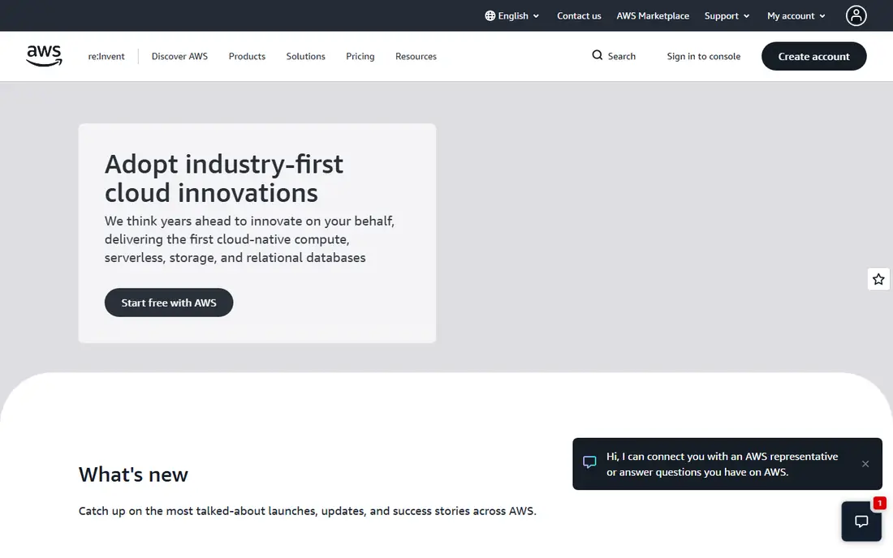
Task: Open the chat widget button
Action: point(861,521)
